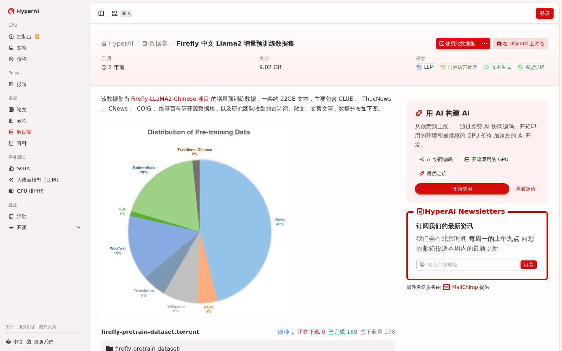Click the 开箱即用的 GPU chip

tap(486, 159)
